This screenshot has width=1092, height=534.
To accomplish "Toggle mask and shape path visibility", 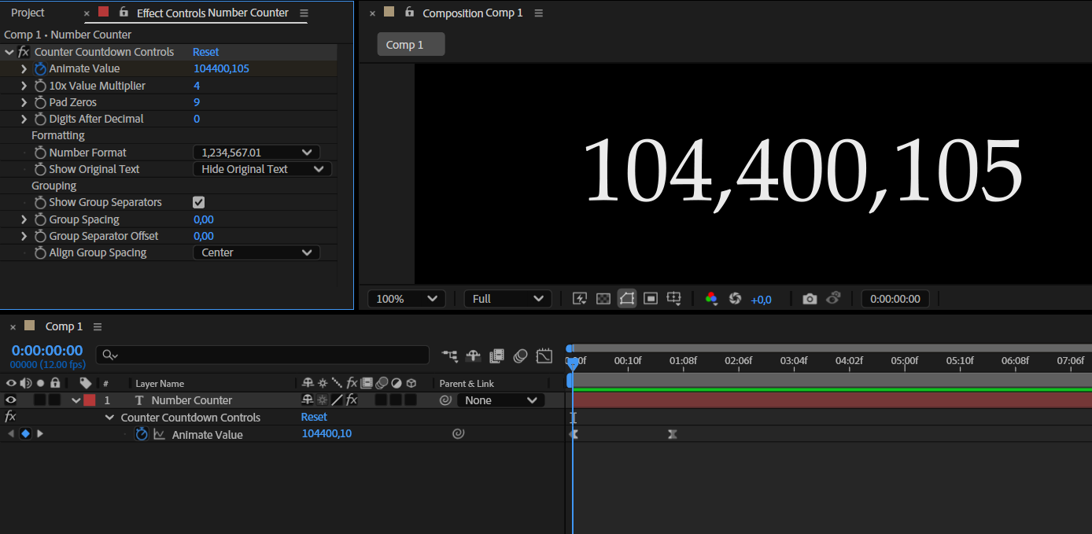I will pos(626,298).
